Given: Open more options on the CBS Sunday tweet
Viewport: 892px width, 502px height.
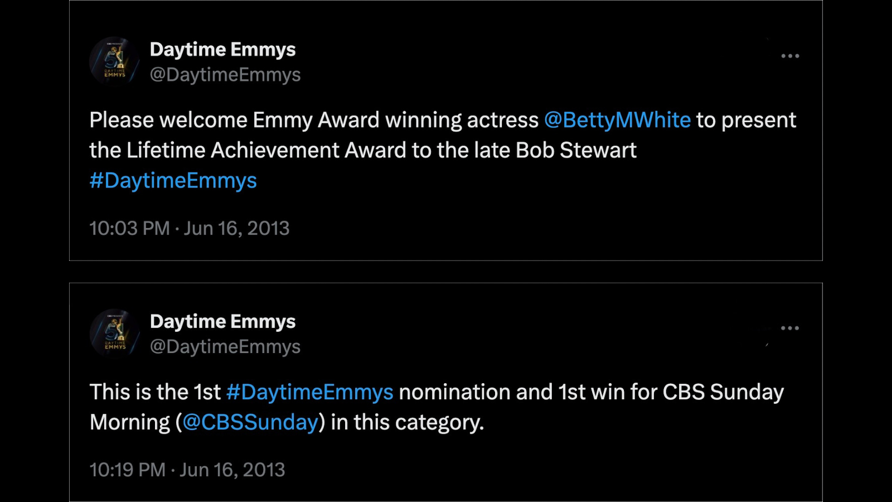Looking at the screenshot, I should tap(790, 328).
